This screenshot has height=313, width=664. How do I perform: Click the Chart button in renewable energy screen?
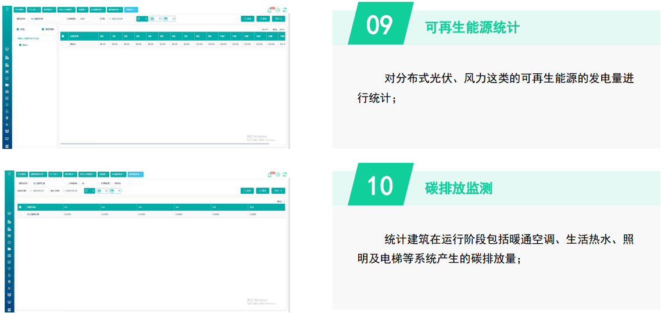(263, 19)
